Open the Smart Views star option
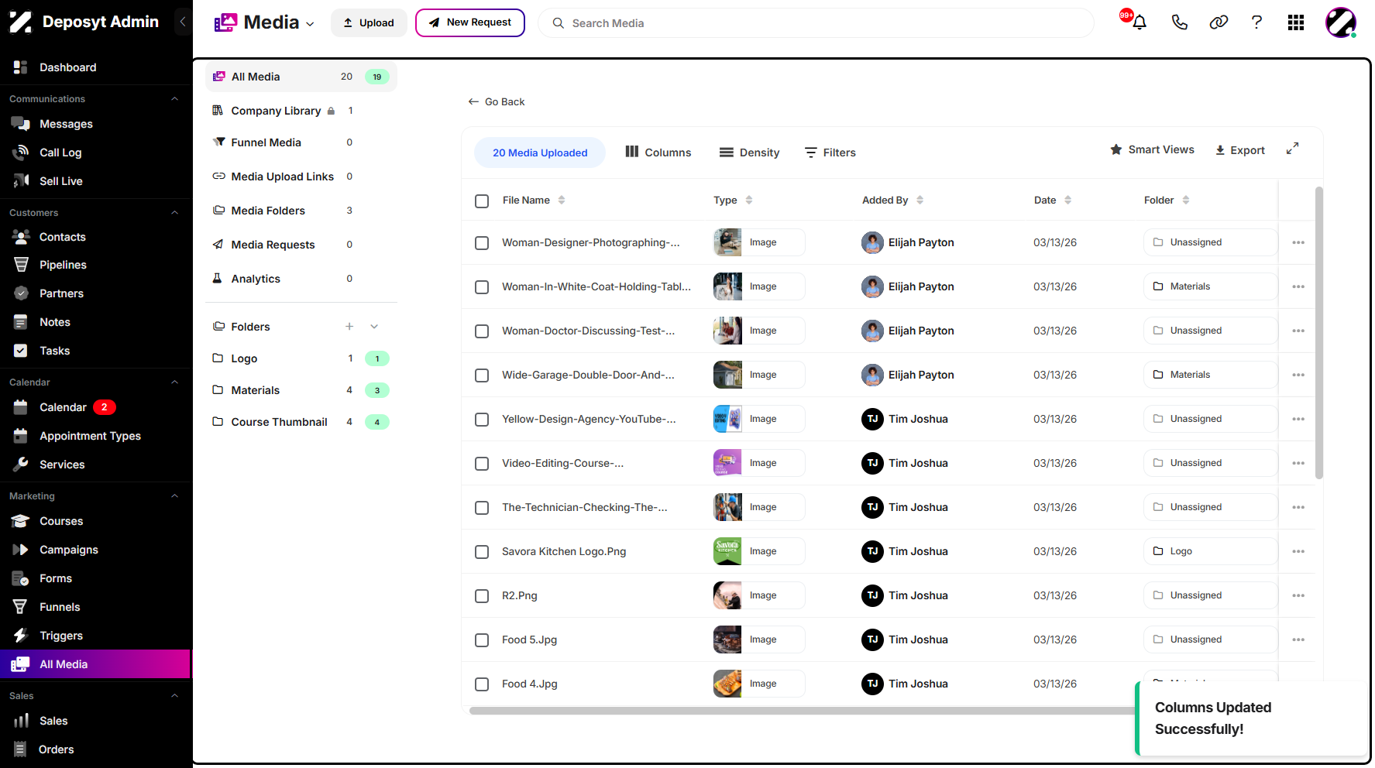1375x768 pixels. (1152, 149)
